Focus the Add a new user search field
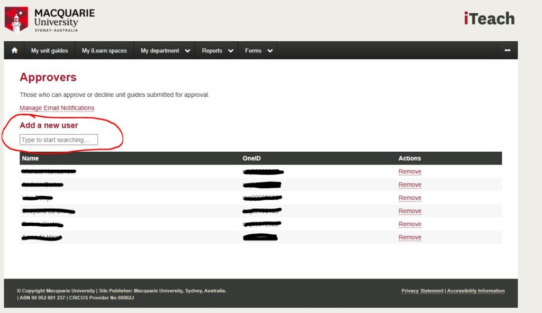Screen dimensions: 542x313 (x=59, y=140)
